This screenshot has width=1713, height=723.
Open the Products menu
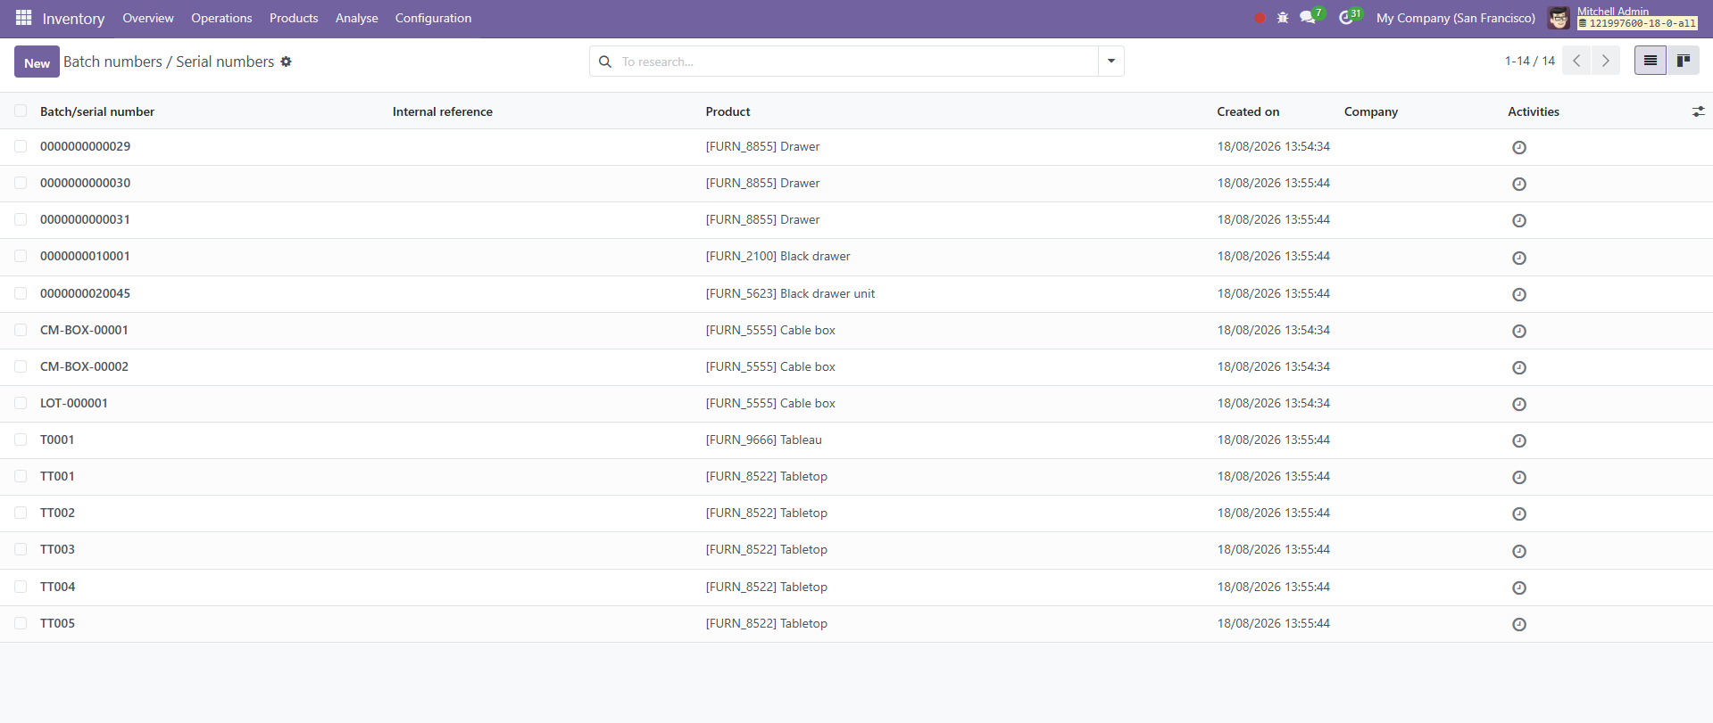pyautogui.click(x=294, y=18)
